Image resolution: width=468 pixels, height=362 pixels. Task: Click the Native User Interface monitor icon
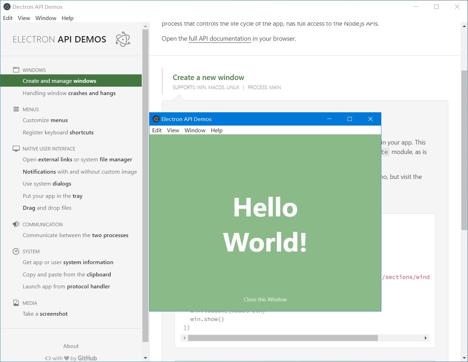[16, 148]
